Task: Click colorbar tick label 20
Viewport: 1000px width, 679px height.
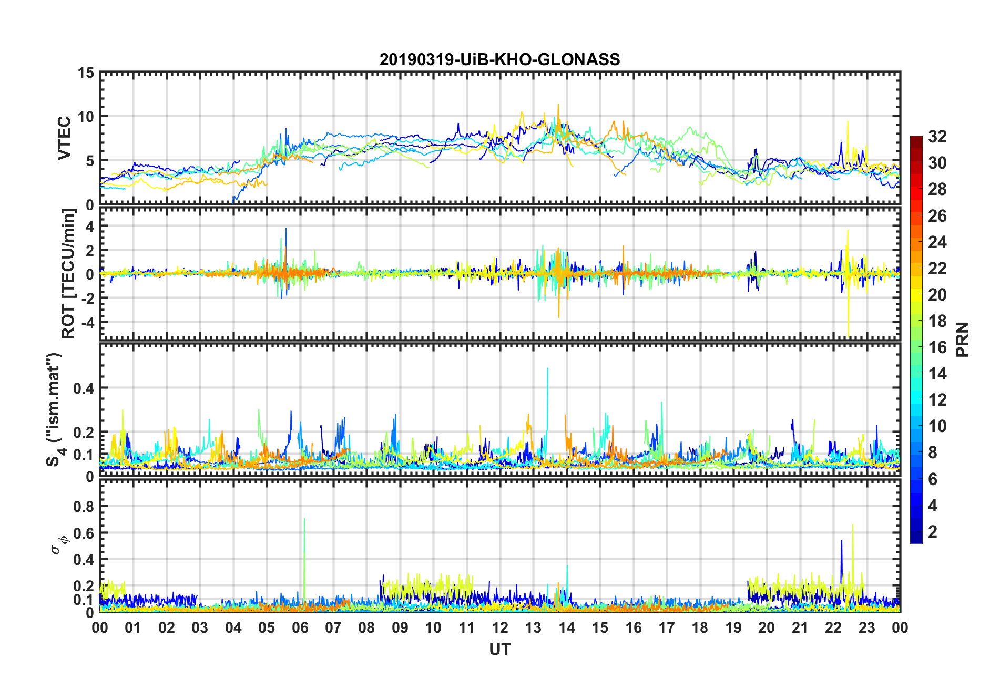Action: pyautogui.click(x=937, y=294)
